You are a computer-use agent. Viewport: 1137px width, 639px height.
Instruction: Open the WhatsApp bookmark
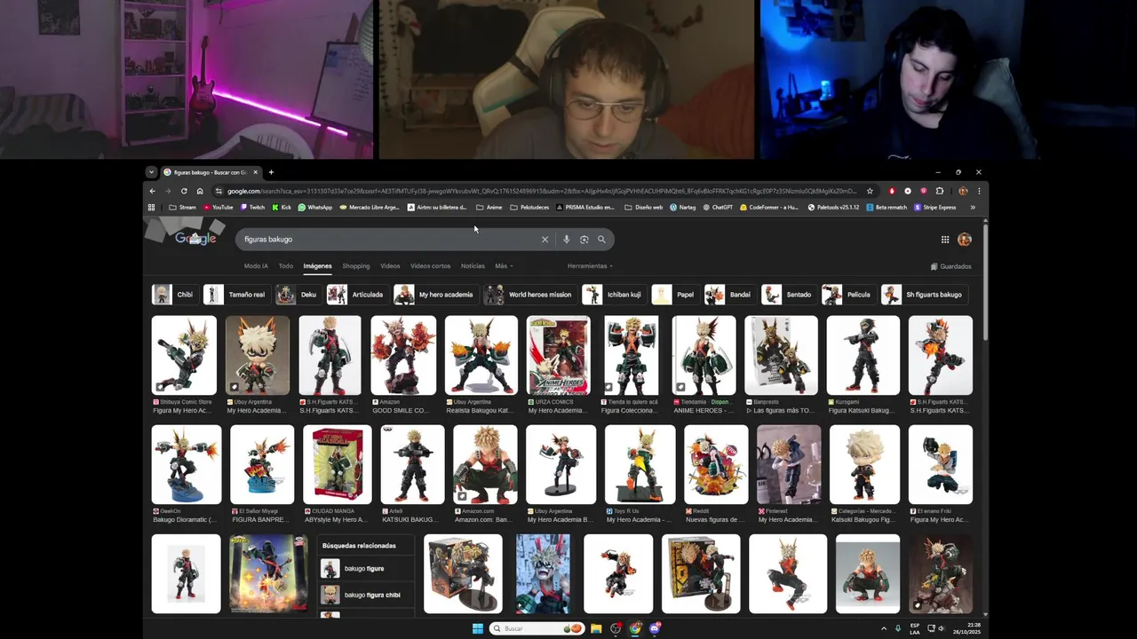tap(315, 208)
